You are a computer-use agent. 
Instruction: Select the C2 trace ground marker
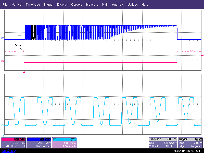point(3,62)
